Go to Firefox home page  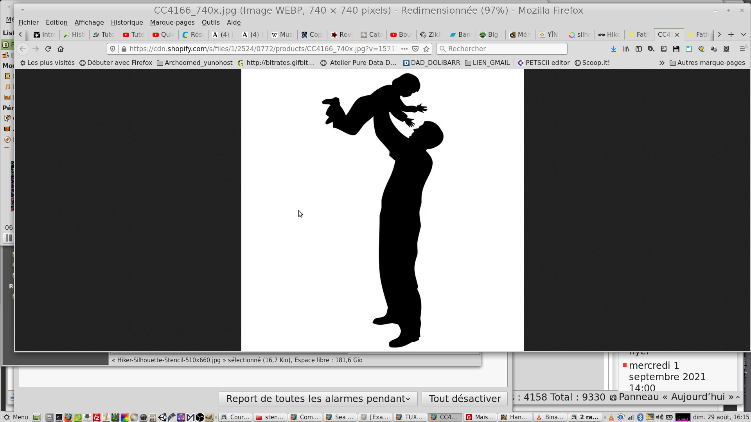point(61,49)
